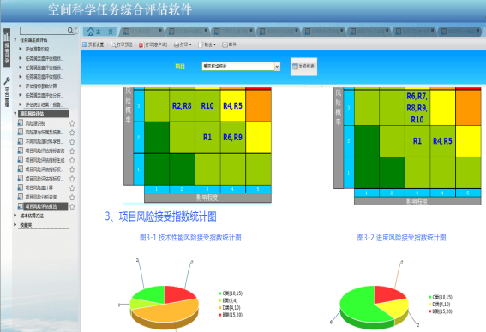Open the 项目 selection dropdown arrow
This screenshot has width=486, height=332.
tap(278, 66)
